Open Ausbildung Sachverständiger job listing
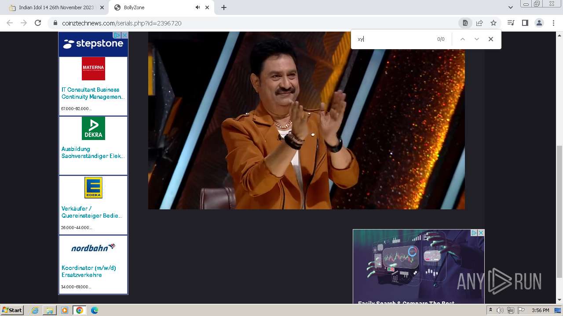 [x=93, y=152]
